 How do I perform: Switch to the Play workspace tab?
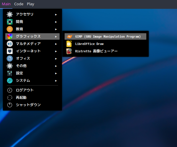click(x=30, y=4)
